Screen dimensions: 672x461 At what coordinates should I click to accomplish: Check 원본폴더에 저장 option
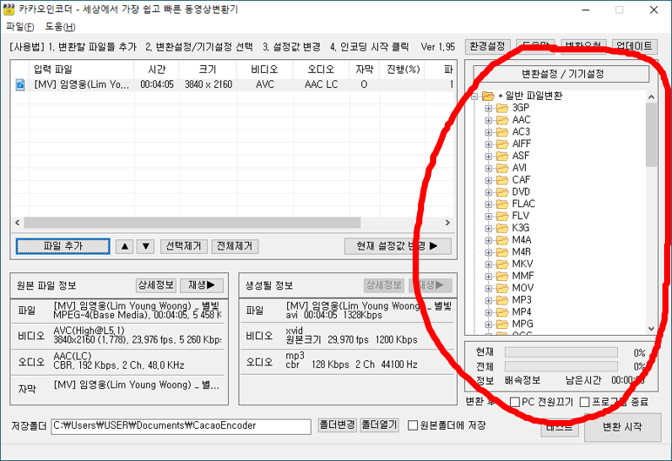[x=413, y=425]
